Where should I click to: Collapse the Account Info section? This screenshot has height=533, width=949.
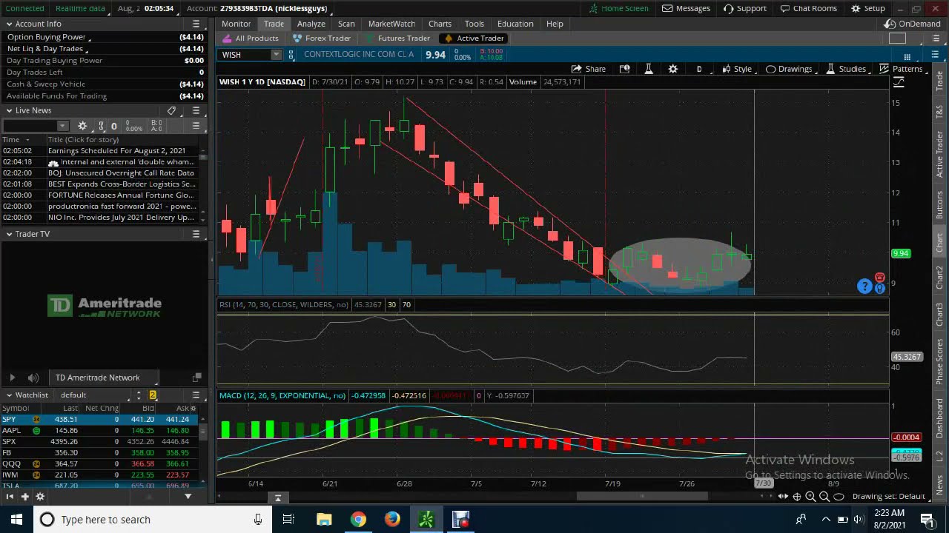pyautogui.click(x=9, y=24)
